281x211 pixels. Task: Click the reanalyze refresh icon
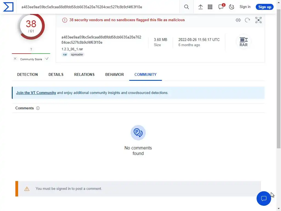(247, 20)
